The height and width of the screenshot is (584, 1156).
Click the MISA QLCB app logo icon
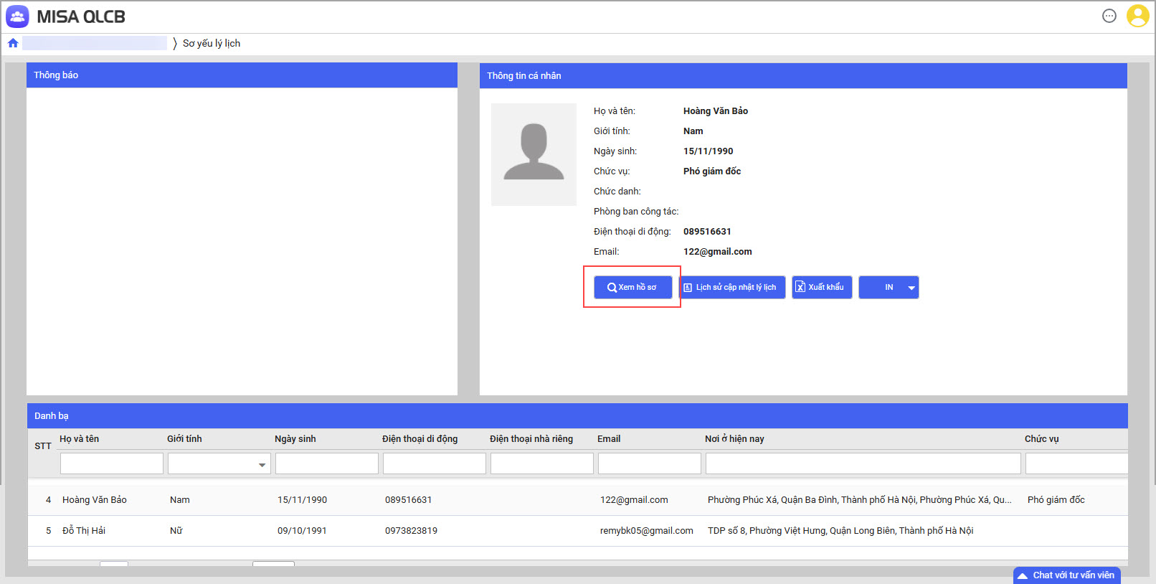coord(17,17)
